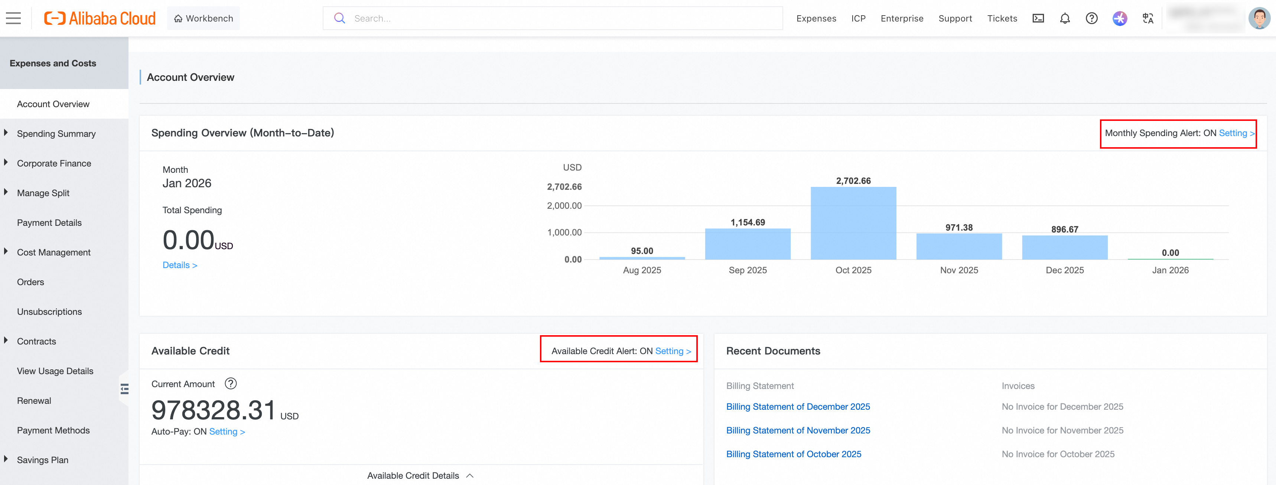Click the help question mark icon
This screenshot has width=1276, height=485.
[1091, 18]
